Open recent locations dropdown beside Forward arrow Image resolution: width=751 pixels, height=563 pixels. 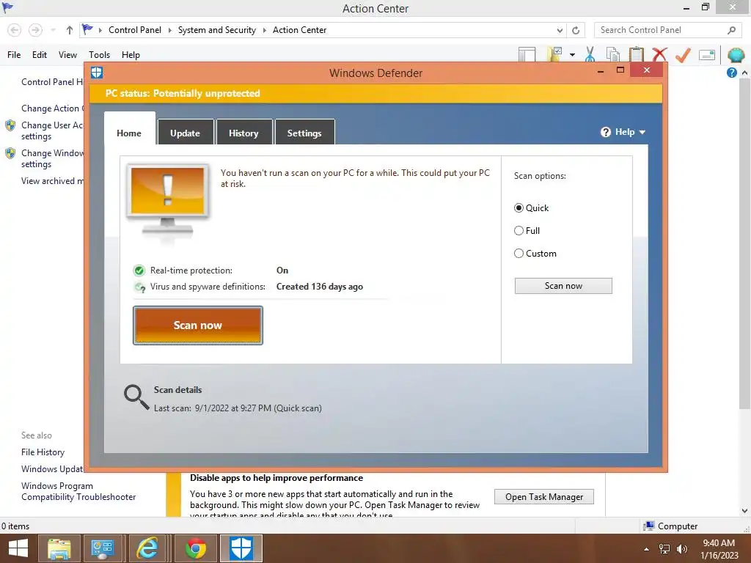pos(53,30)
